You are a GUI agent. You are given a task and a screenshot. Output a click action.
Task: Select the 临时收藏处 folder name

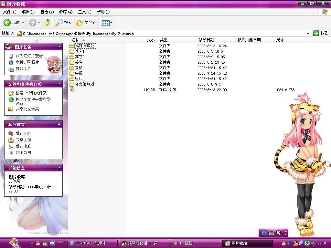pos(84,46)
